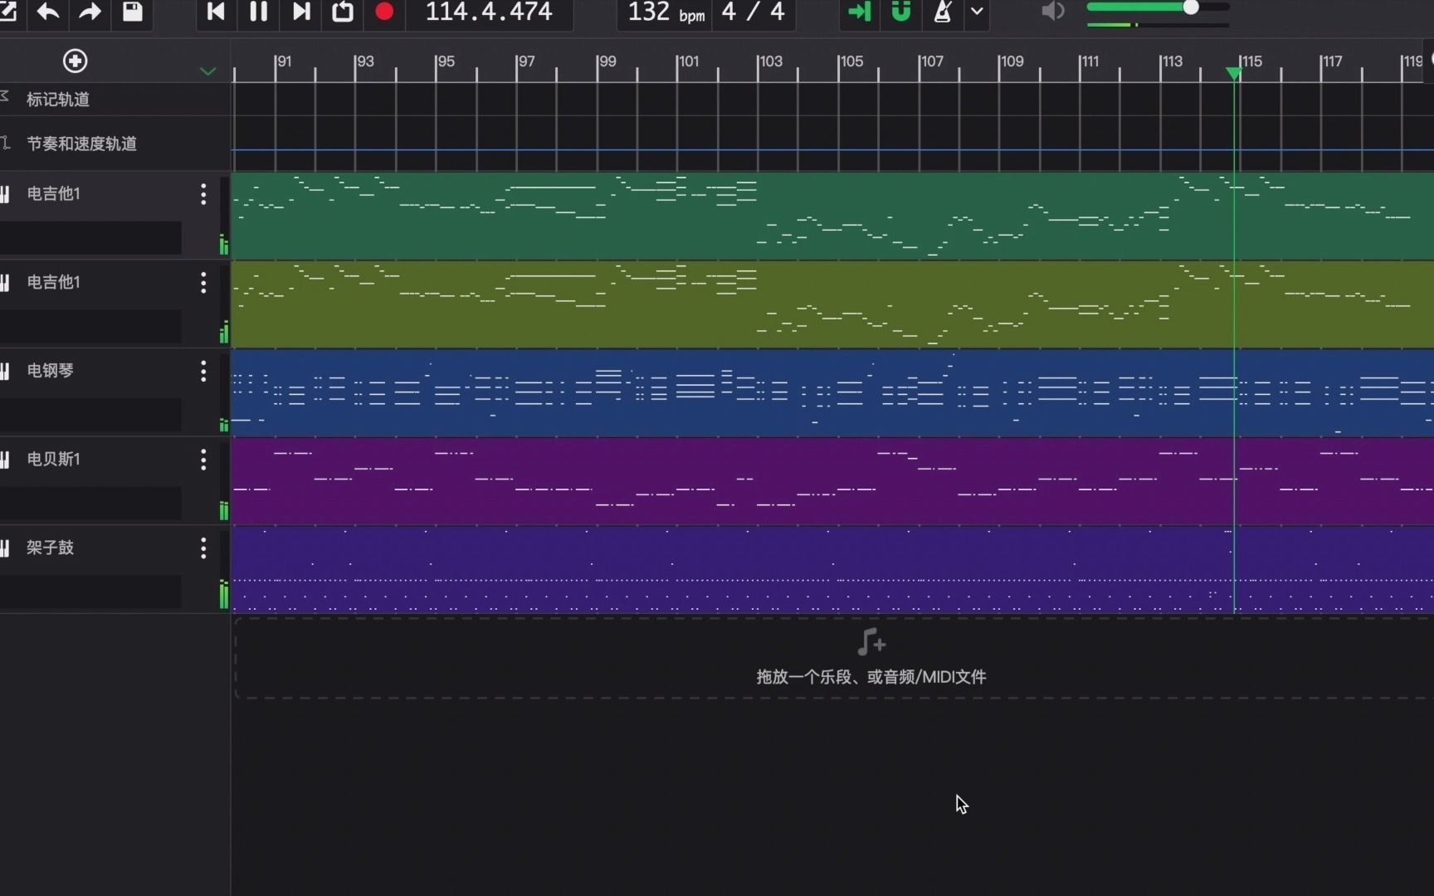Select the 架子鼓 track name
Viewport: 1434px width, 896px height.
pos(50,548)
